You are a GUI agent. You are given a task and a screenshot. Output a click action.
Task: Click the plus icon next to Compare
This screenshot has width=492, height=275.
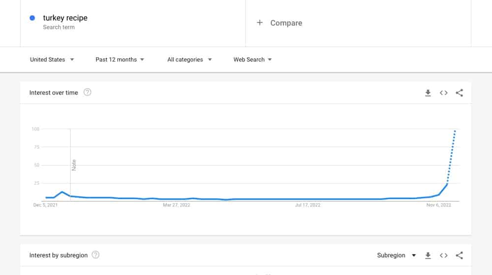259,23
